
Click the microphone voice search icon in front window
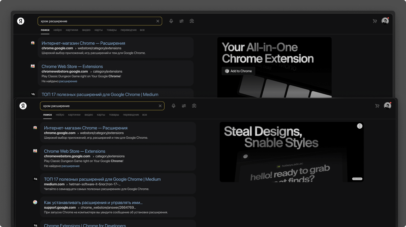pos(173,106)
